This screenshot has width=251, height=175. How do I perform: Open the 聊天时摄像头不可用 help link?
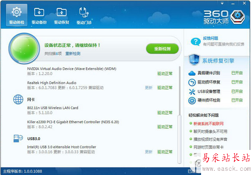(210, 132)
